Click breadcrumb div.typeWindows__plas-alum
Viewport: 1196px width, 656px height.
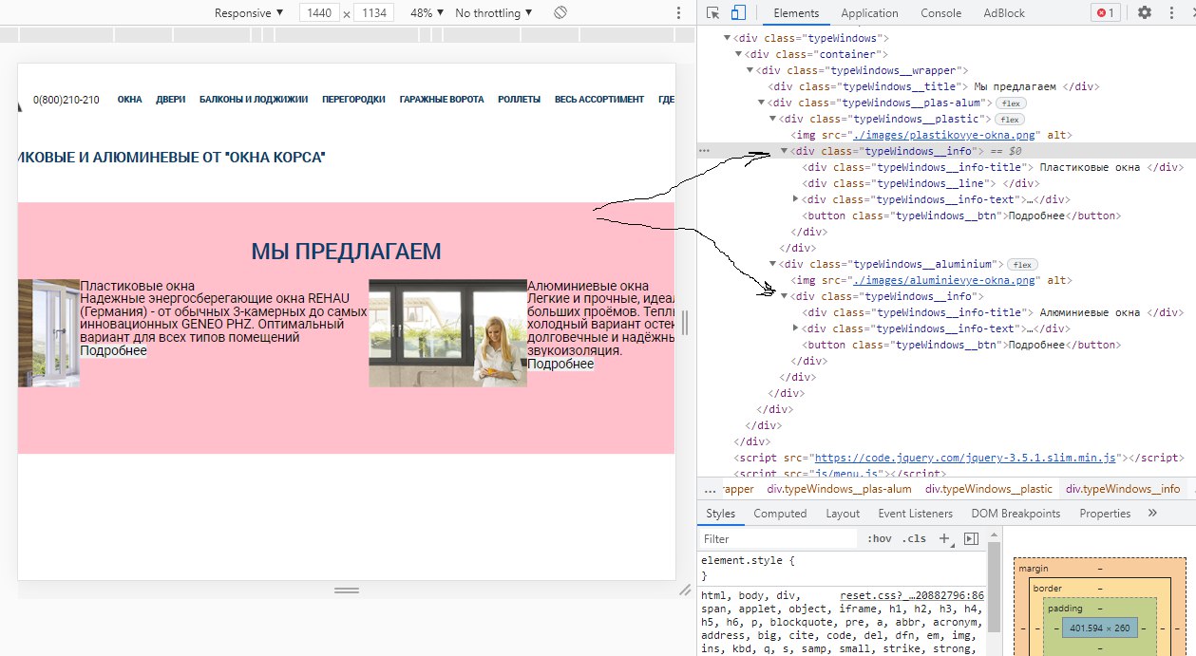pos(839,489)
